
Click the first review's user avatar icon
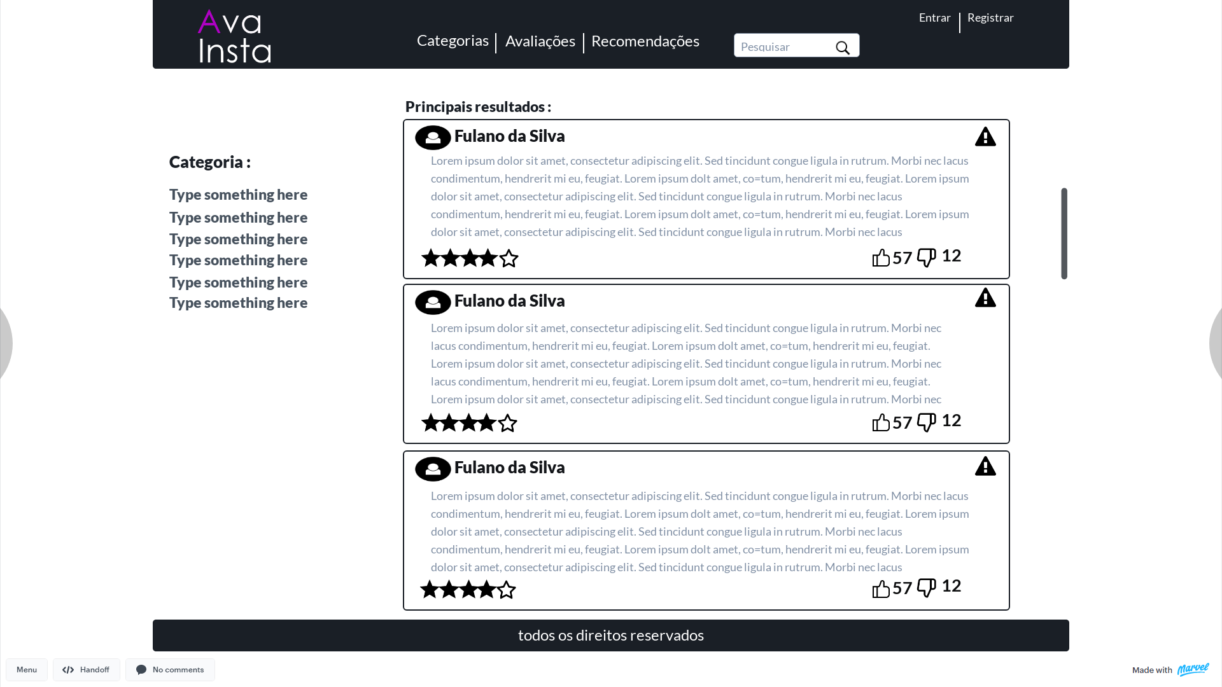click(433, 137)
